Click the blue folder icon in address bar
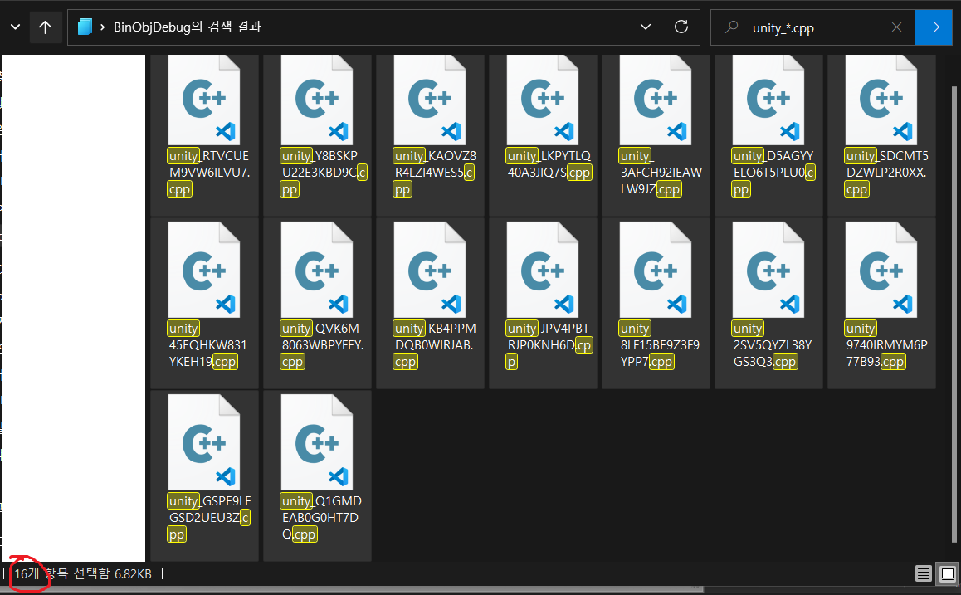This screenshot has height=595, width=961. pos(85,27)
